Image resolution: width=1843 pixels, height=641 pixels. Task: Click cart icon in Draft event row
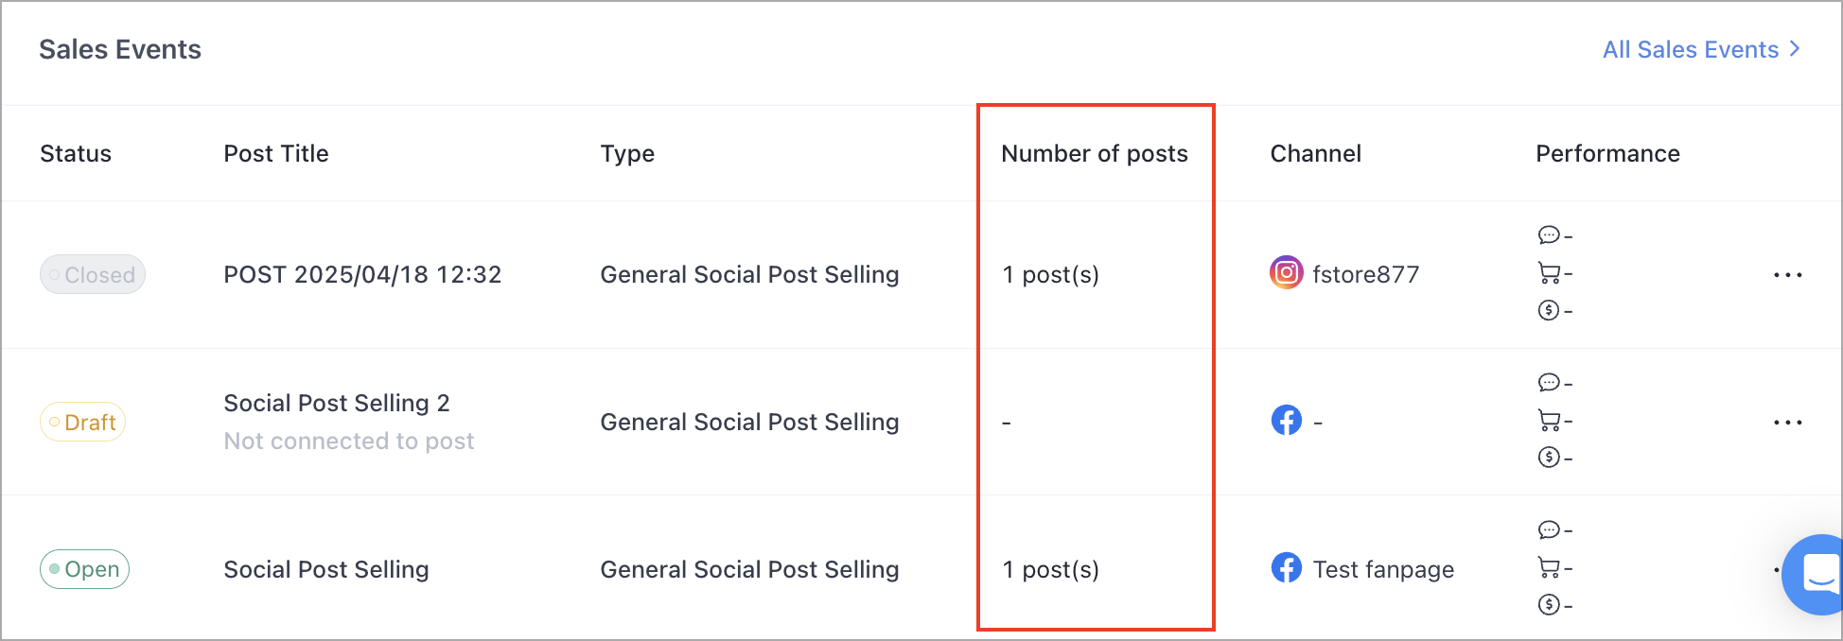point(1549,420)
